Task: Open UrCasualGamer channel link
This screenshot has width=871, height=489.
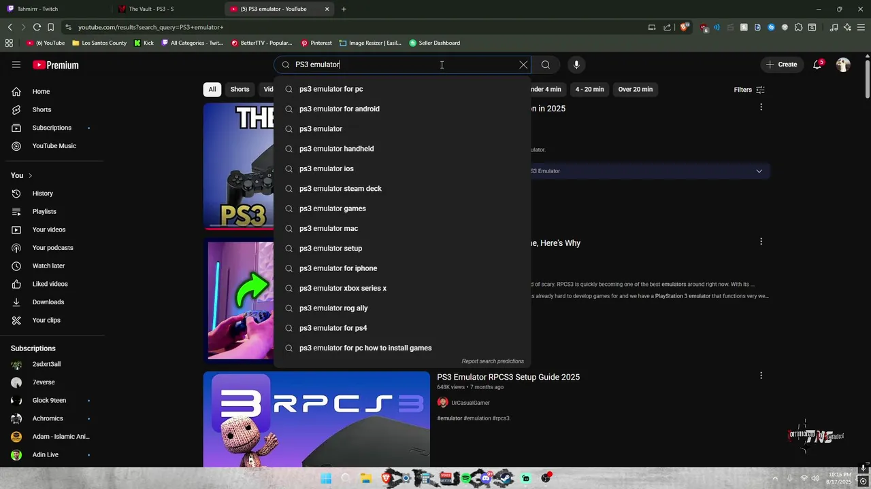Action: click(x=470, y=403)
